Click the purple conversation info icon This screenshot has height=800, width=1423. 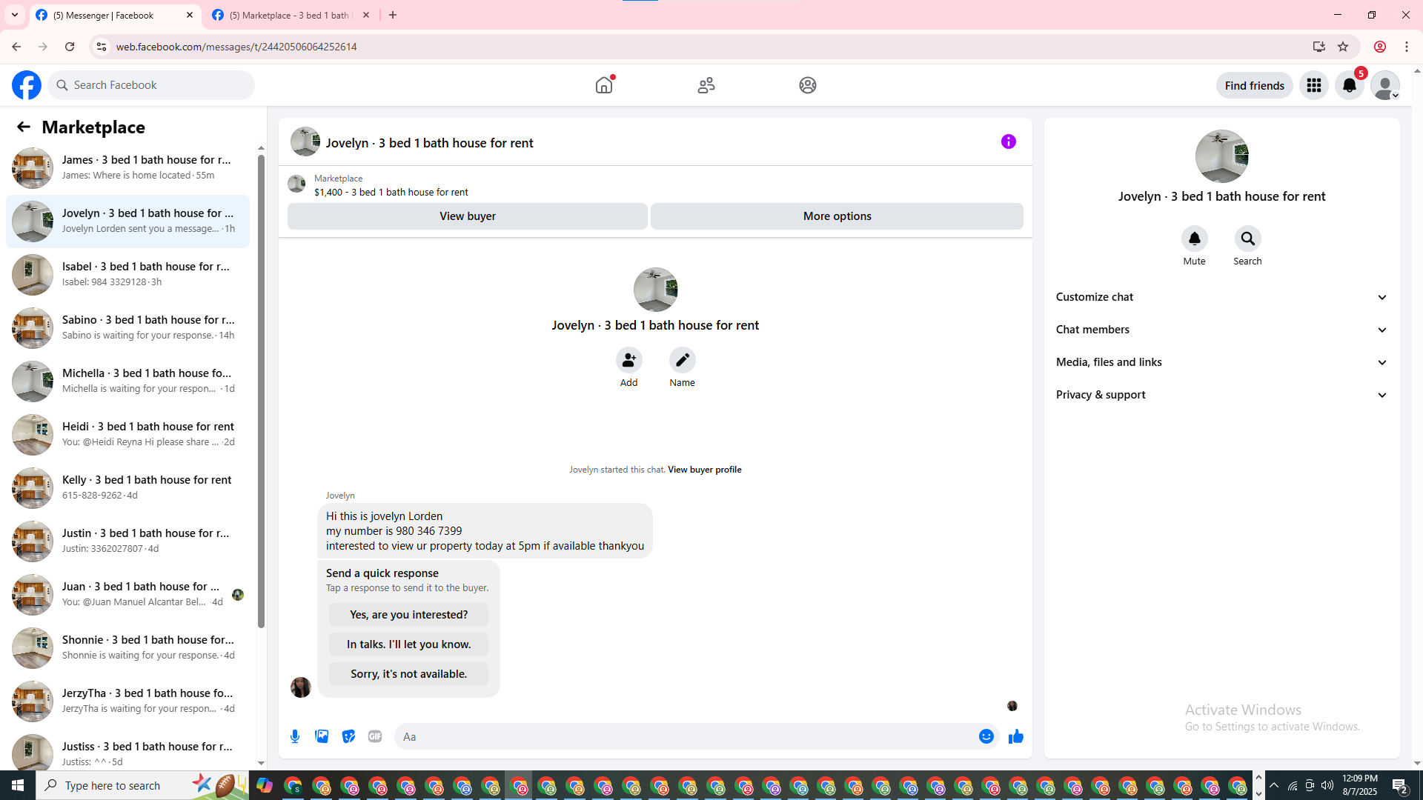1008,141
